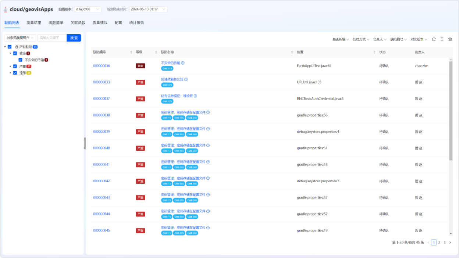
Task: Go to page 3 in pagination
Action: pyautogui.click(x=444, y=243)
